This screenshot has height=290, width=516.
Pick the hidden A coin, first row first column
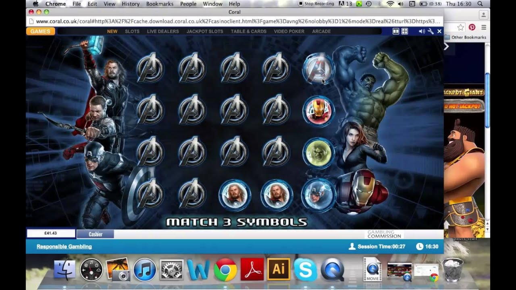(150, 68)
